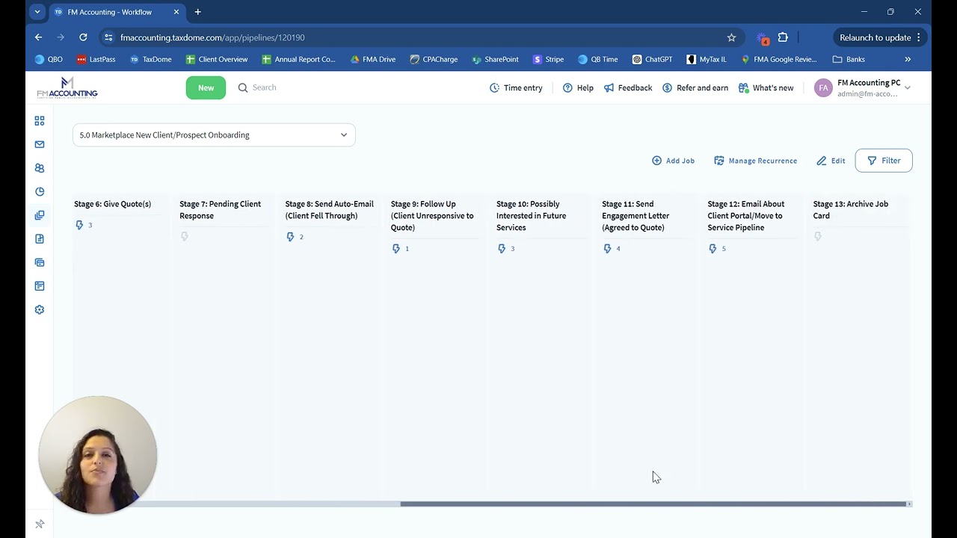Click Stage 13 automations lightning icon
This screenshot has height=538, width=957.
pyautogui.click(x=818, y=237)
